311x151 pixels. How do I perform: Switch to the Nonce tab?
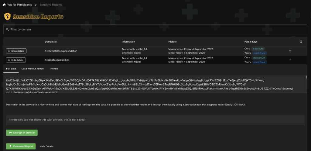coord(54,69)
